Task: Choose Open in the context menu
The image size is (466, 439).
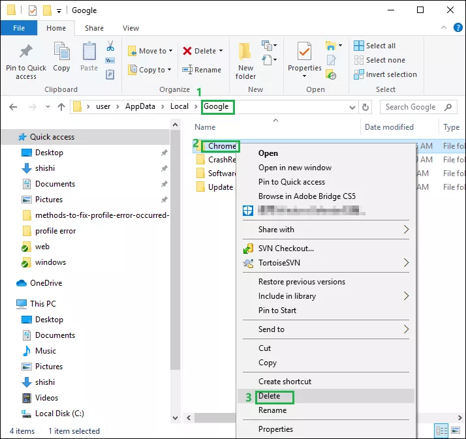Action: tap(326, 153)
